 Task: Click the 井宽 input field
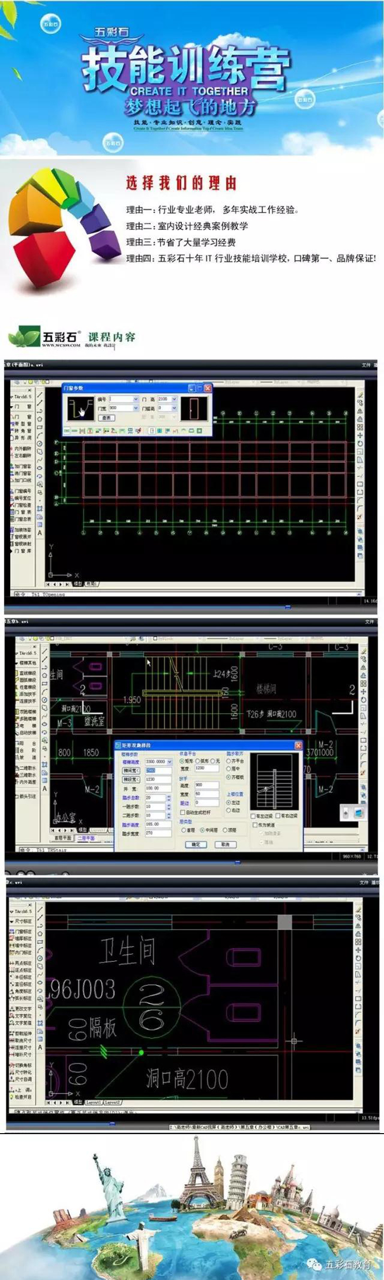158,789
